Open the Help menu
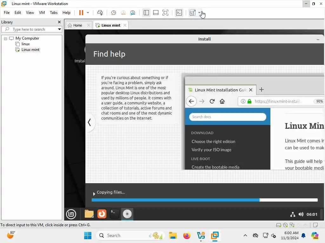The width and height of the screenshot is (325, 243). (x=66, y=13)
